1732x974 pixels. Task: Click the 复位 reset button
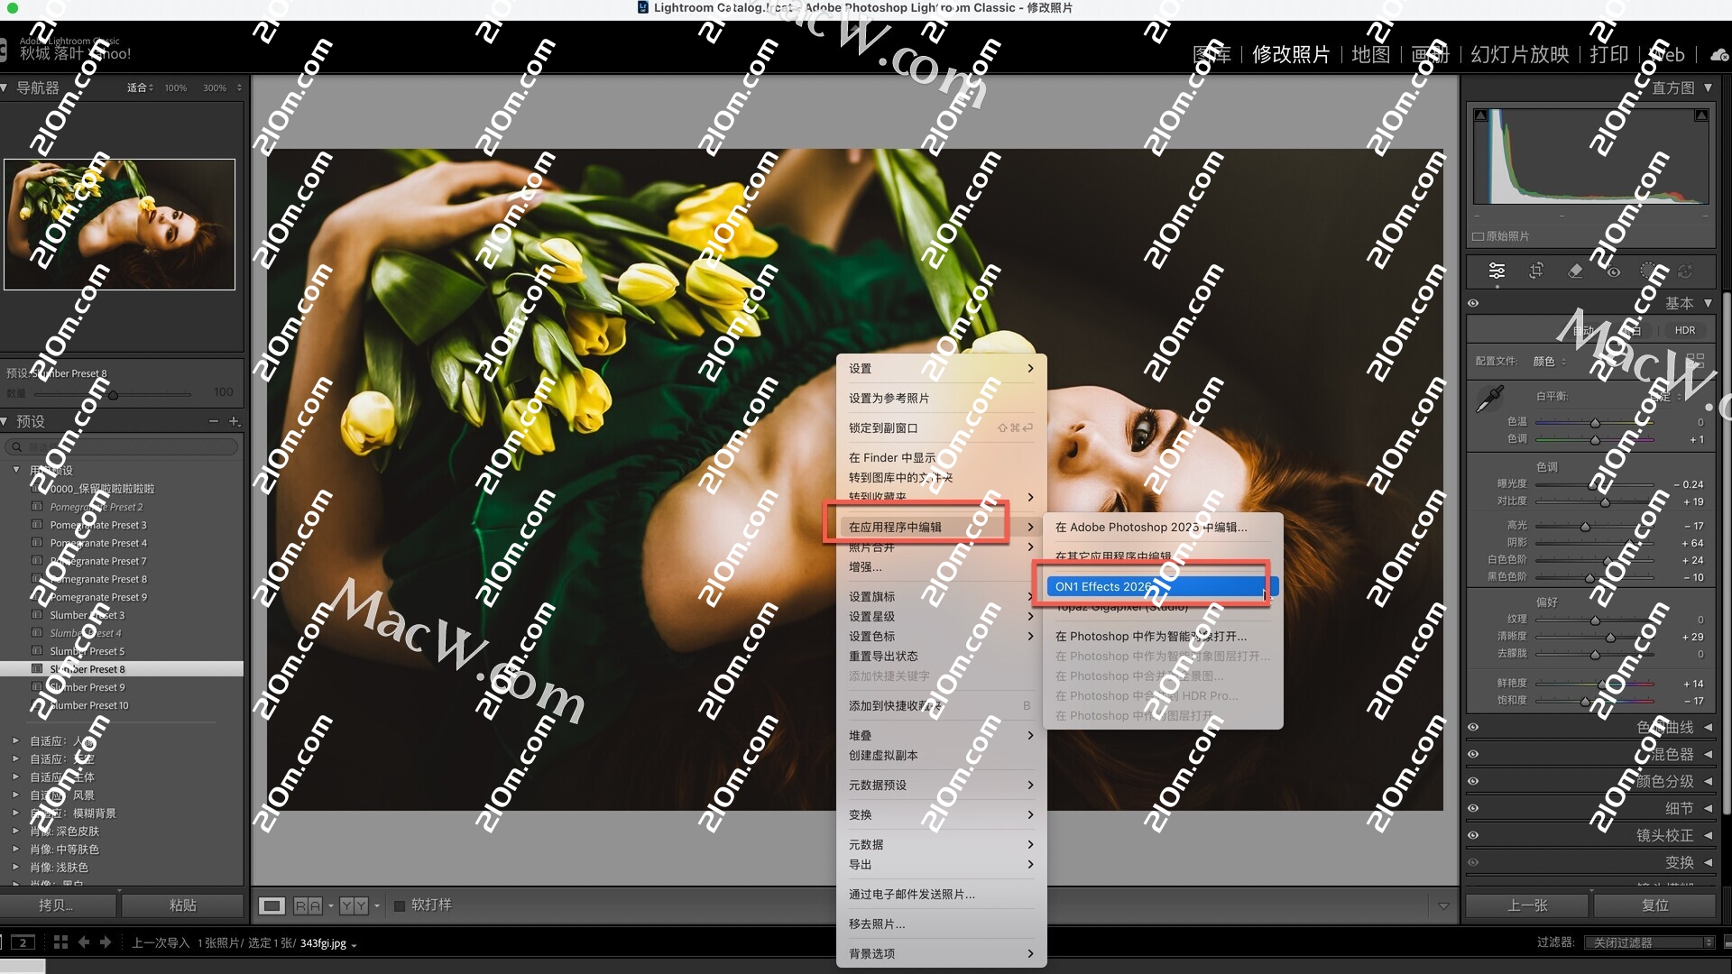1654,905
